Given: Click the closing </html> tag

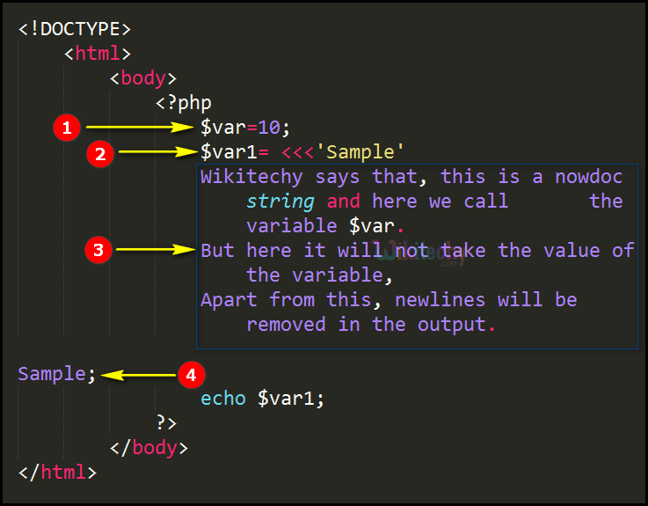Looking at the screenshot, I should [x=57, y=473].
